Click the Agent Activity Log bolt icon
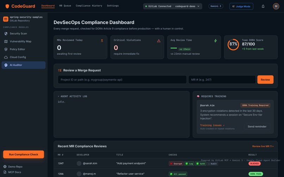 pos(58,96)
